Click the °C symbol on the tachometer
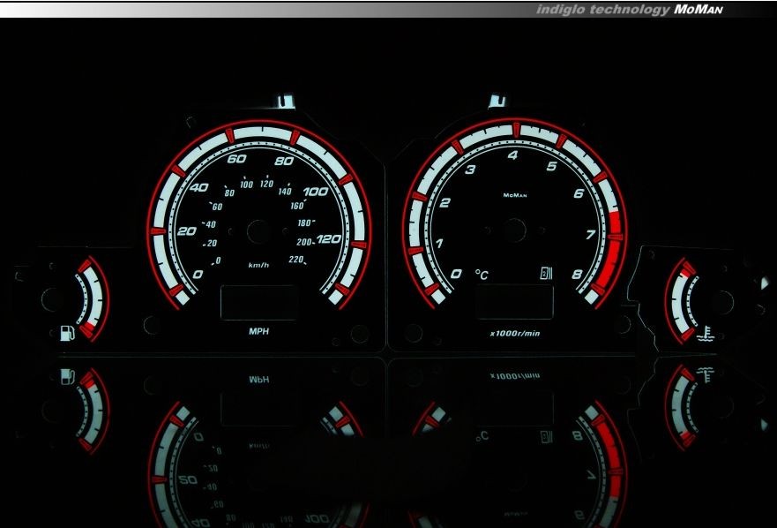Image resolution: width=777 pixels, height=528 pixels. (482, 275)
